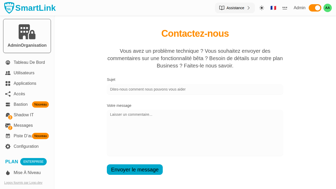
Task: Click the Shadow IT icon with badge 3
Action: point(8,115)
